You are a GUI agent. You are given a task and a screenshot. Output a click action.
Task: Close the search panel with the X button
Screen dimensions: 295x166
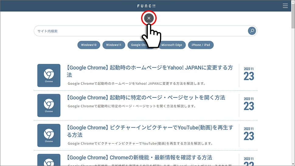click(149, 18)
